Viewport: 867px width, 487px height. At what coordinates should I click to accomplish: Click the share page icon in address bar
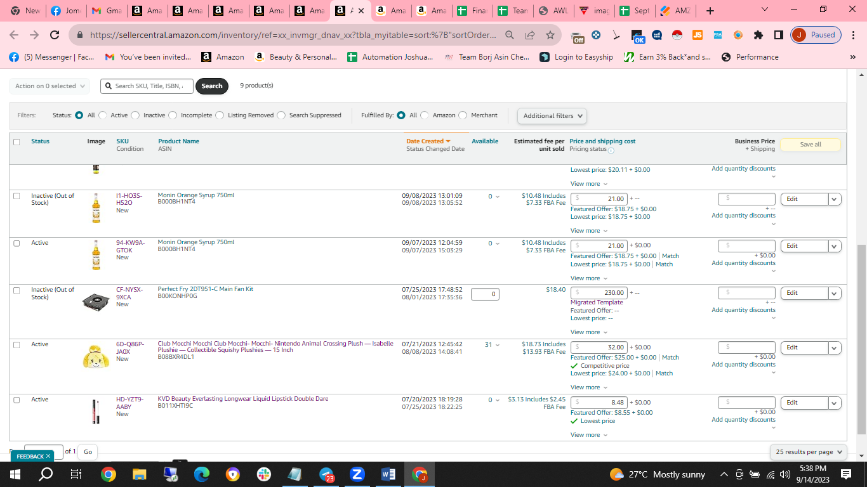[530, 35]
